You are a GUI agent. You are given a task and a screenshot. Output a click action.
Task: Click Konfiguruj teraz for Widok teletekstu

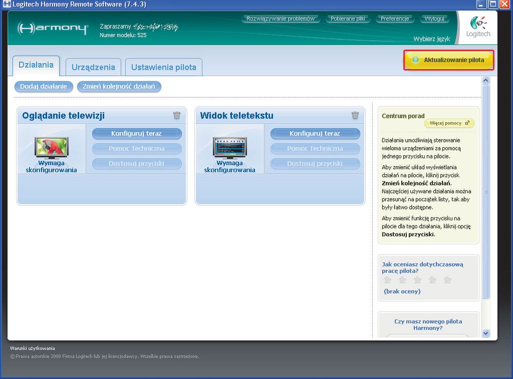(315, 133)
